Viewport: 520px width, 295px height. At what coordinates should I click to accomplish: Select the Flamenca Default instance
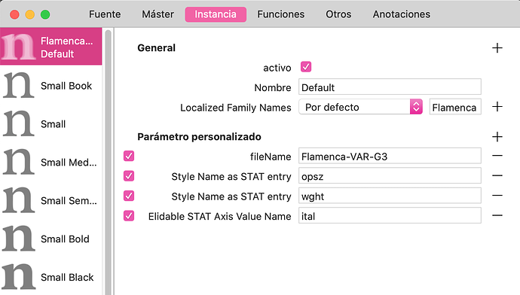pos(50,47)
